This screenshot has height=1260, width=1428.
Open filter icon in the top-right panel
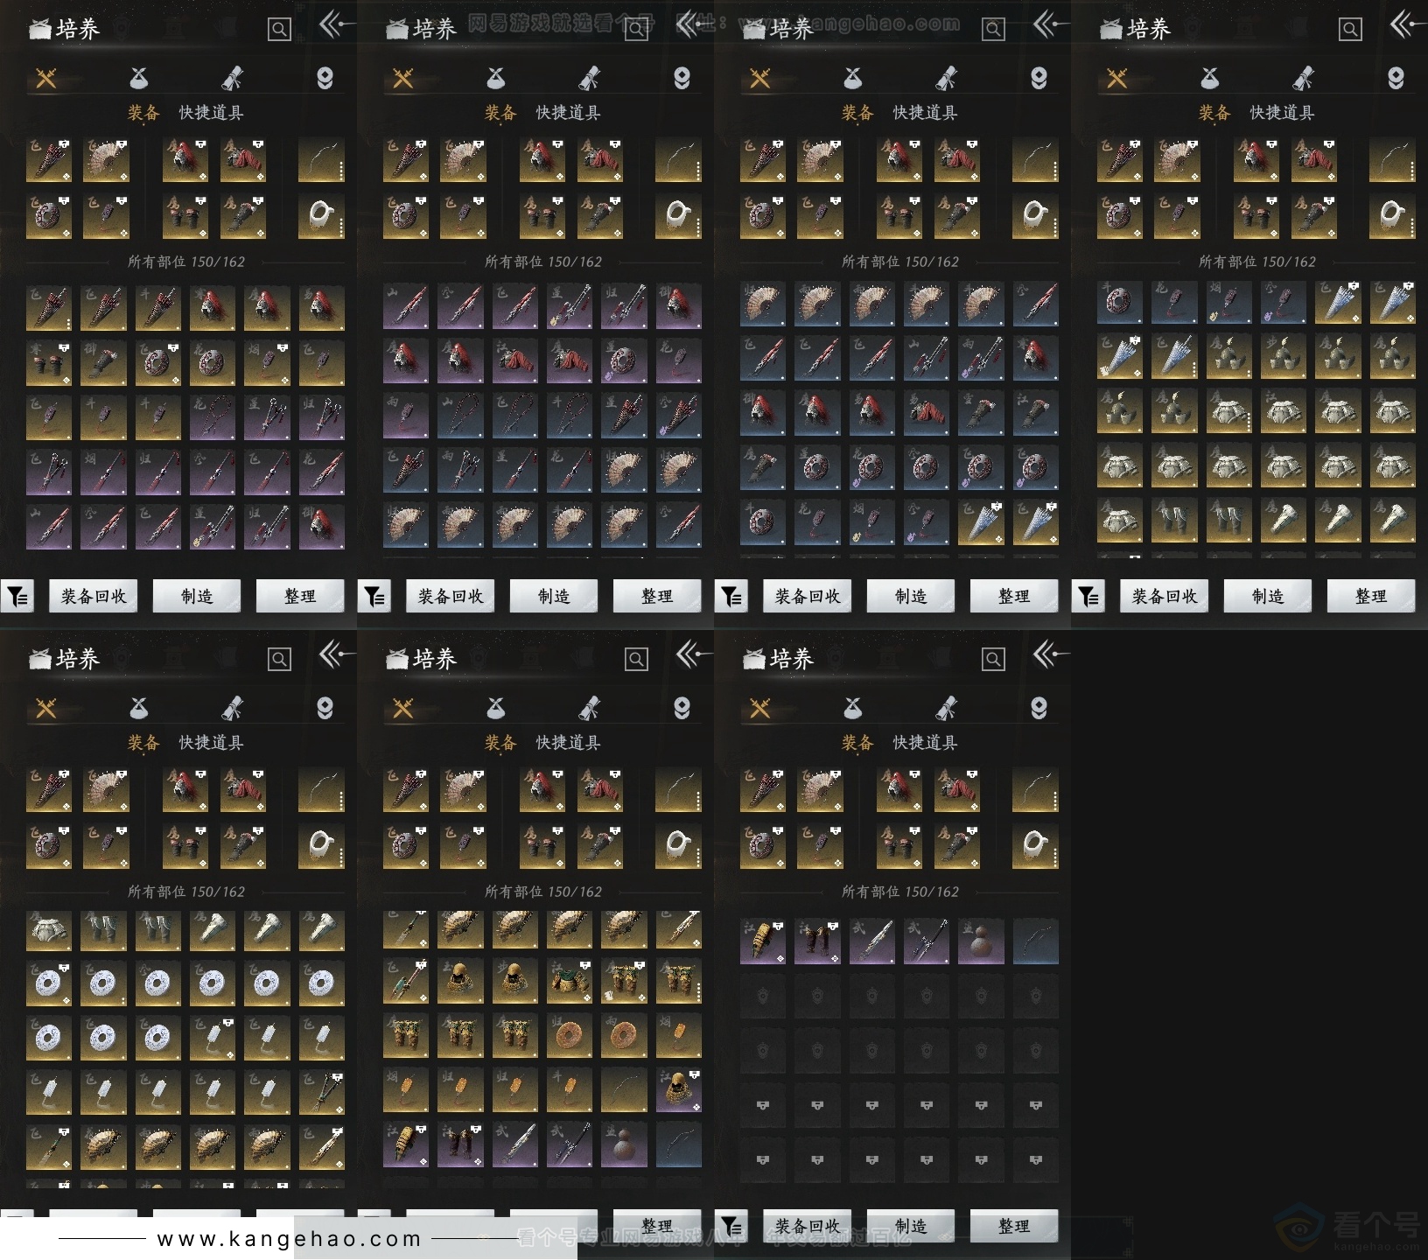coord(1088,597)
